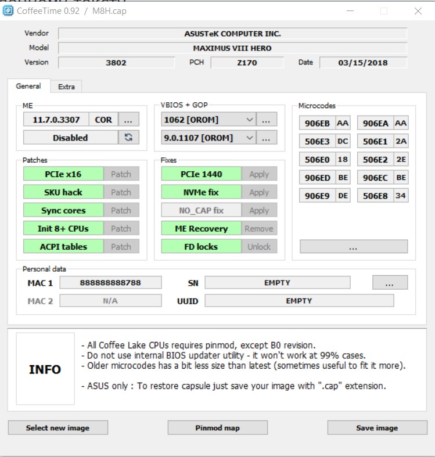The image size is (435, 457).
Task: Click the NO_CAP fix label
Action: click(201, 210)
